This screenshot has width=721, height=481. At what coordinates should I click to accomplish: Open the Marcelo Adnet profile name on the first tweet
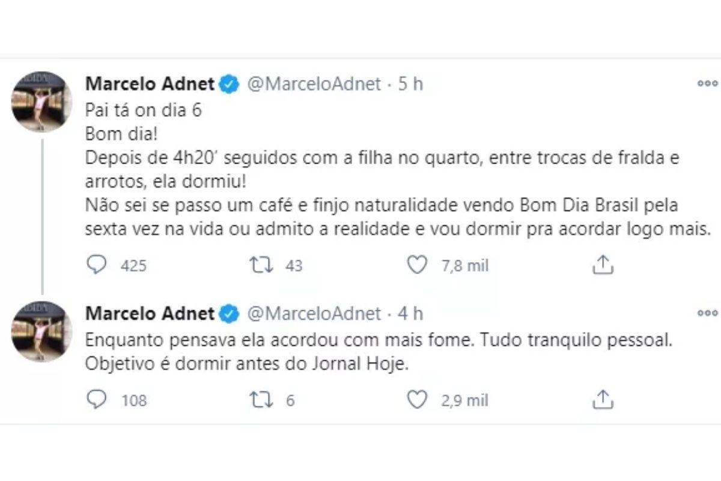[x=150, y=84]
